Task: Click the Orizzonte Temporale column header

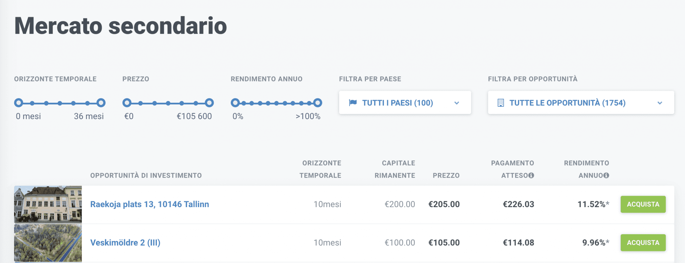Action: click(321, 169)
